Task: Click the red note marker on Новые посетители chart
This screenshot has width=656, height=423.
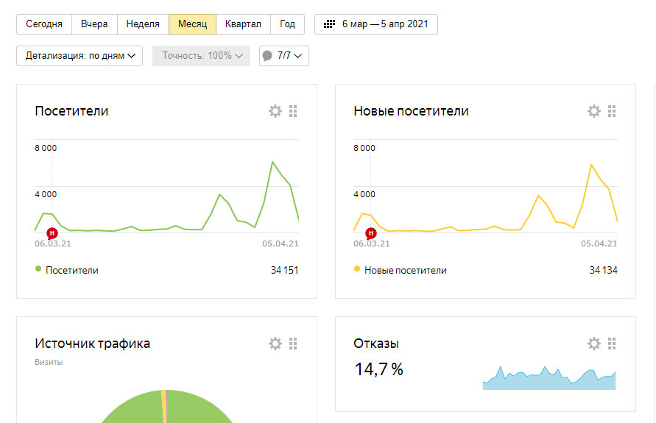Action: 370,233
